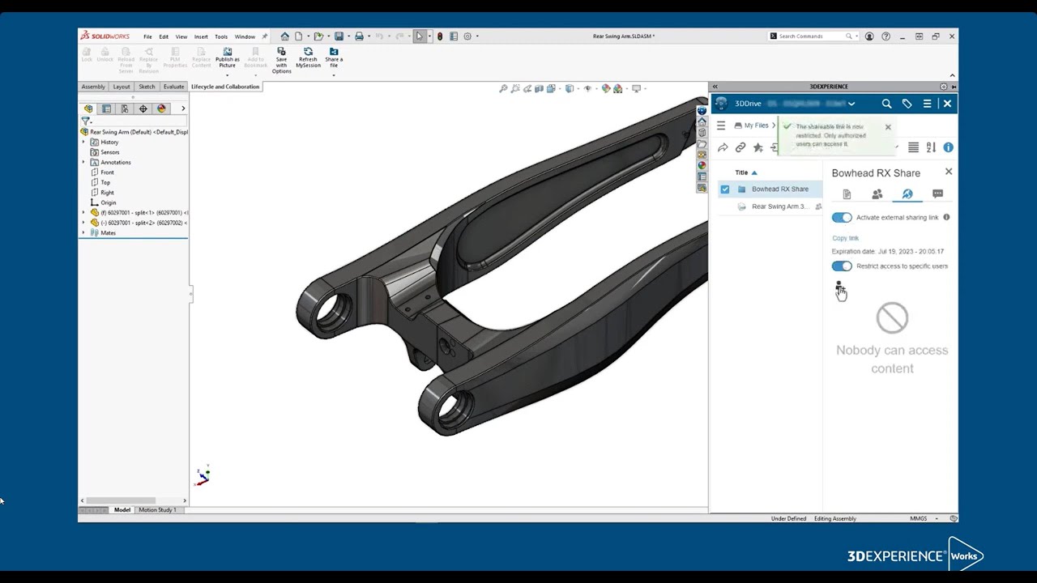Open the File menu
This screenshot has height=583, width=1037.
pos(147,36)
